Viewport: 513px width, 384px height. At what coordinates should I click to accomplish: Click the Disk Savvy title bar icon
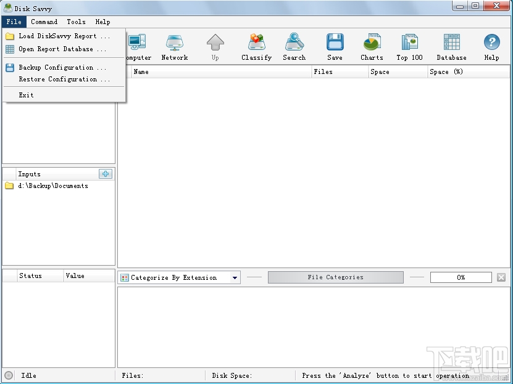(8, 7)
